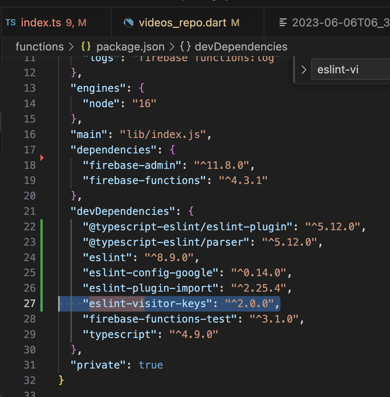Viewport: 390px width, 397px height.
Task: Click the "firebase-admin" key
Action: click(x=132, y=165)
